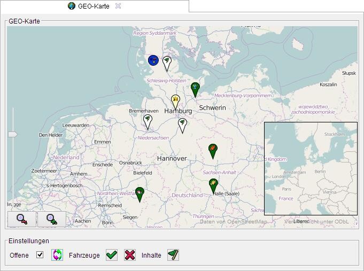The width and height of the screenshot is (364, 271).
Task: Click the Remscheid city label
Action: pyautogui.click(x=110, y=205)
